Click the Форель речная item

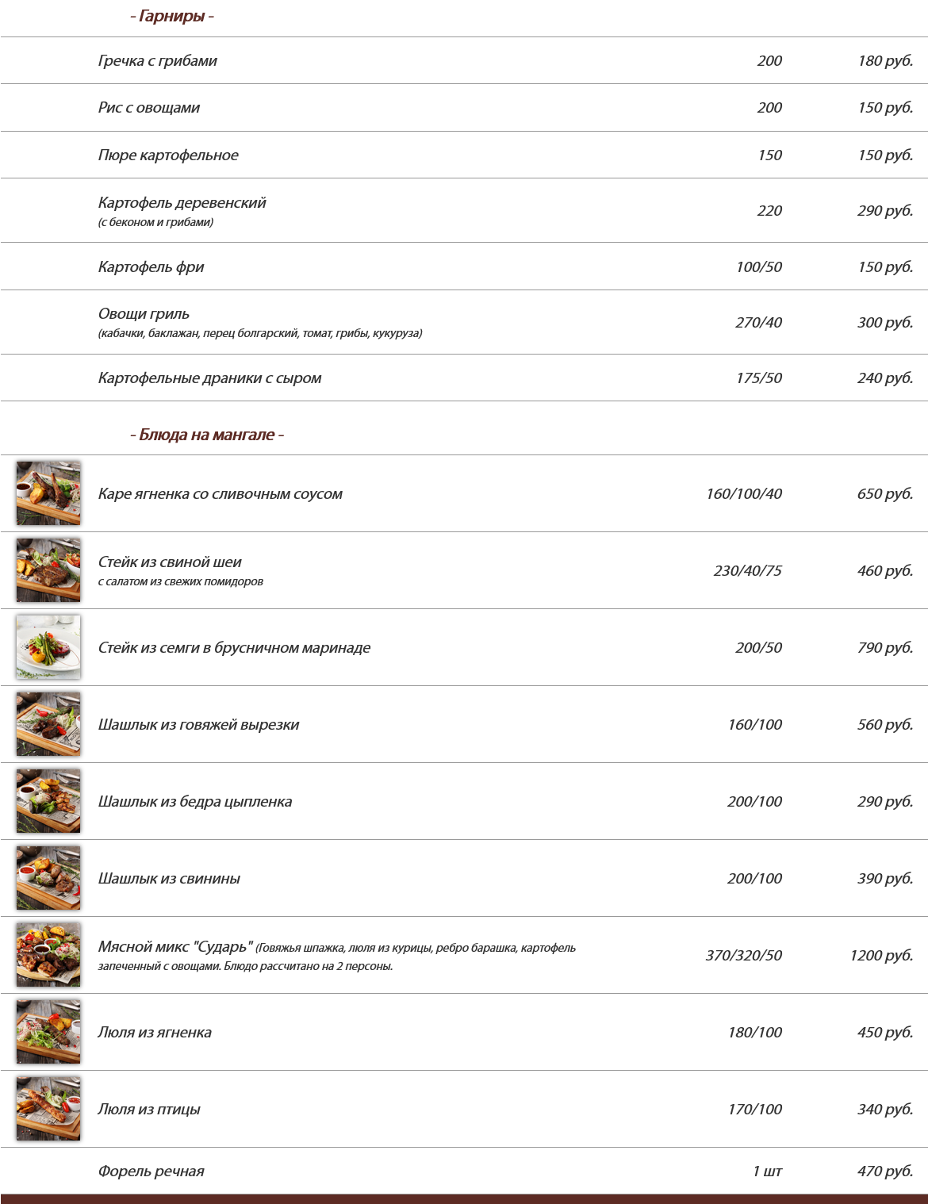[x=151, y=1171]
